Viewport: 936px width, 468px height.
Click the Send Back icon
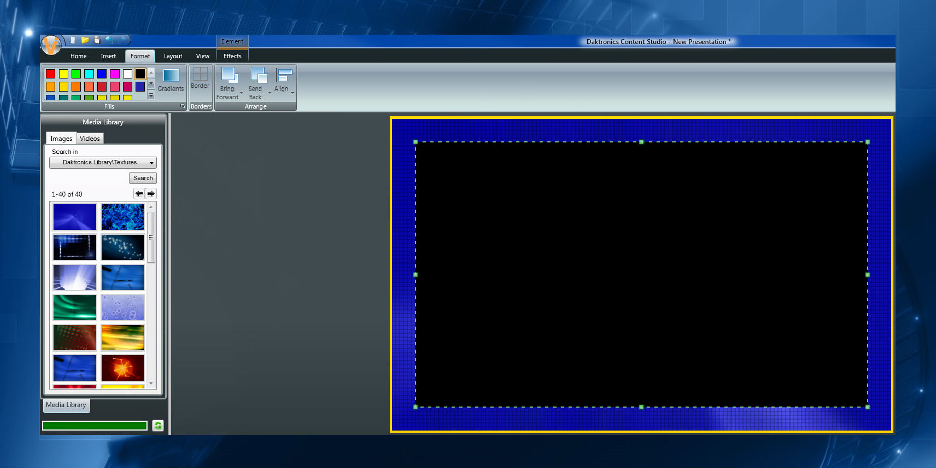pos(258,76)
